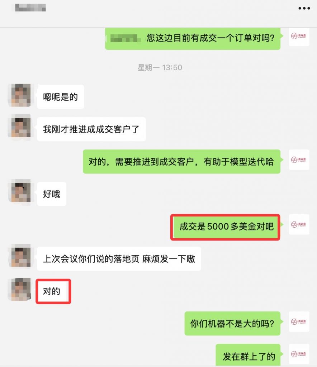Image resolution: width=317 pixels, height=367 pixels.
Task: Select the 上次会议你们说的落地页 message bubble
Action: click(119, 259)
